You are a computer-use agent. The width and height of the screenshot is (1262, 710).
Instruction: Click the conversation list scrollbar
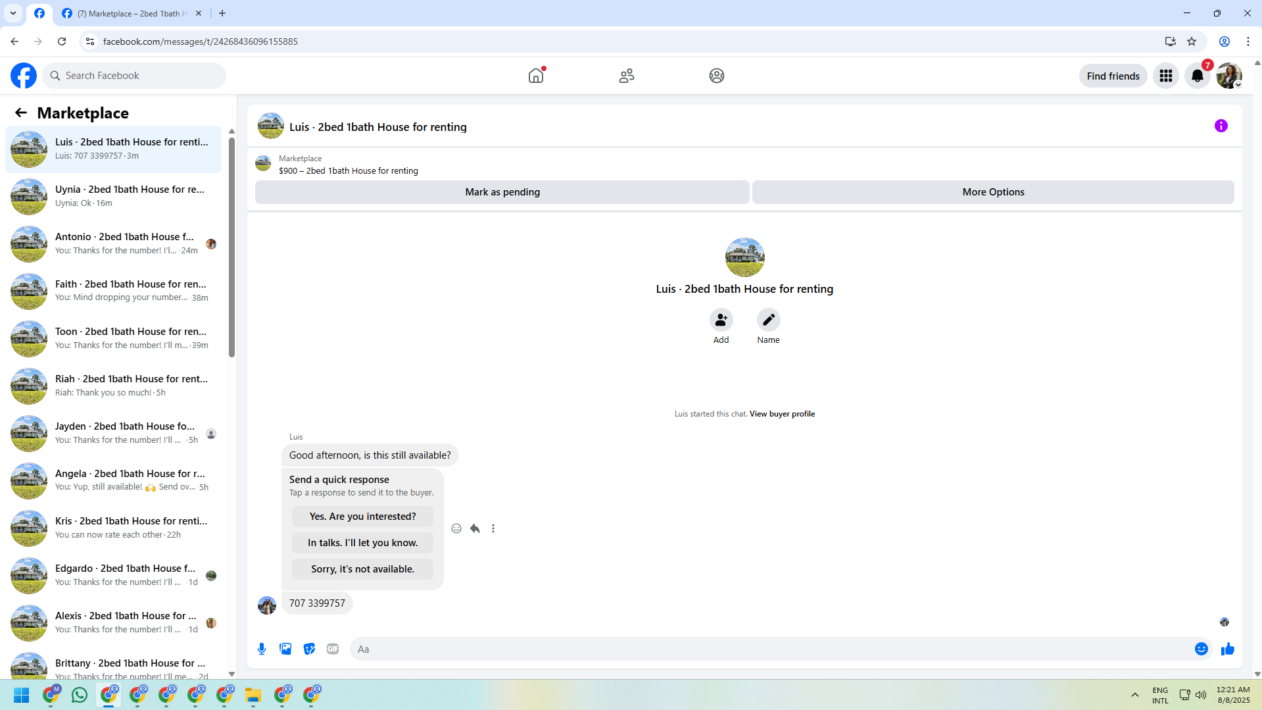pos(231,247)
